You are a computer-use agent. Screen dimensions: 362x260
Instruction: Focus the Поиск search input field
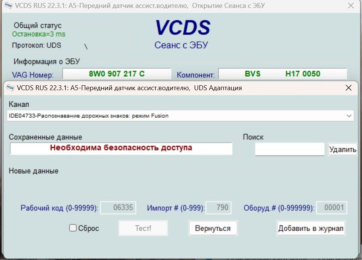point(289,149)
